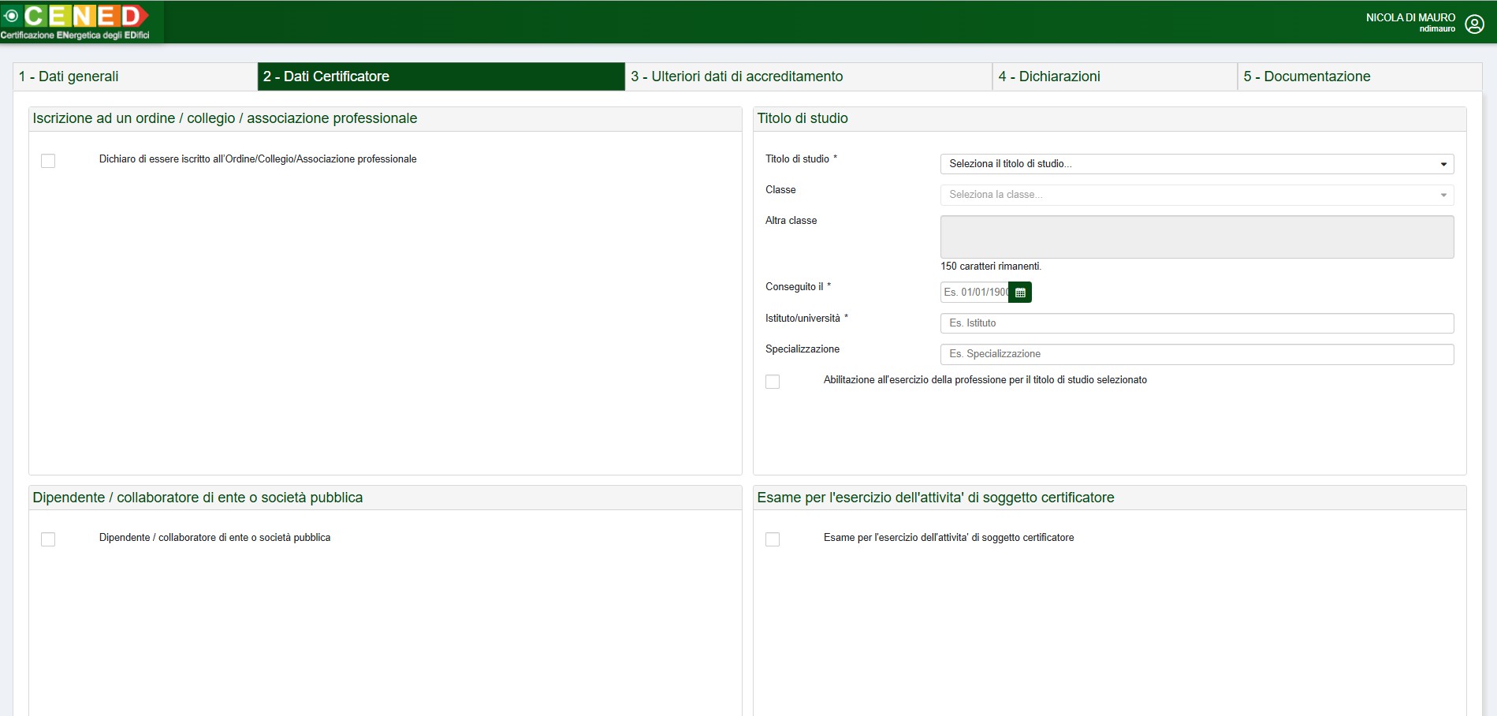
Task: Select 2 - Dati Certificatore tab
Action: click(x=441, y=76)
